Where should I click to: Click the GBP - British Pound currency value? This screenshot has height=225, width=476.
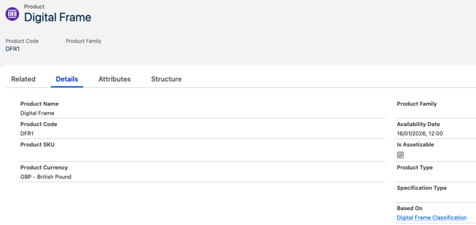tap(46, 177)
